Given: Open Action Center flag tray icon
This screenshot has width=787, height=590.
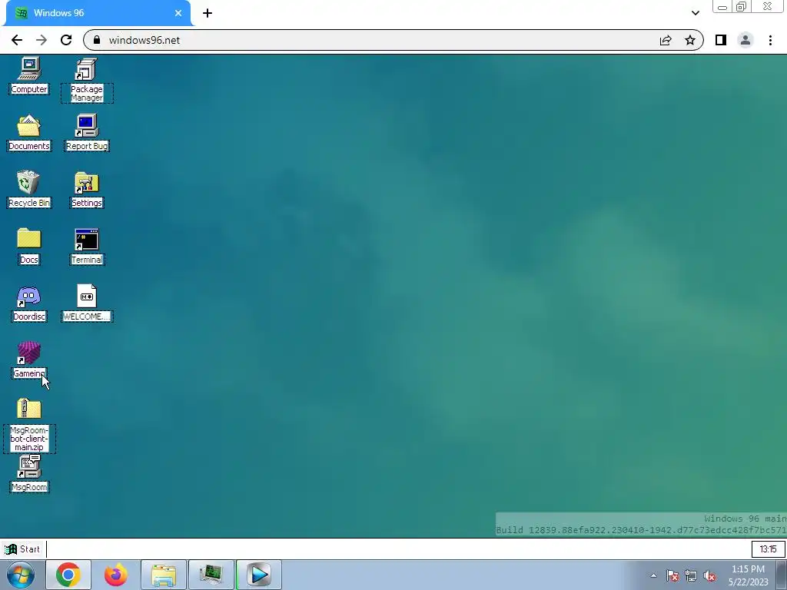Looking at the screenshot, I should pyautogui.click(x=672, y=575).
